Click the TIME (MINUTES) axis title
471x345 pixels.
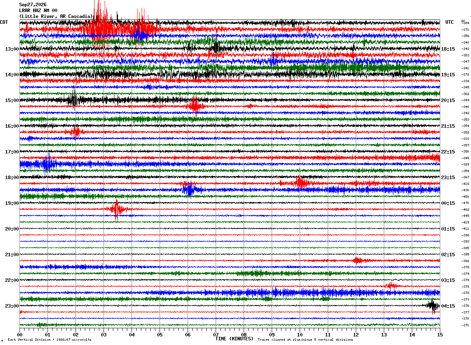[x=234, y=339]
